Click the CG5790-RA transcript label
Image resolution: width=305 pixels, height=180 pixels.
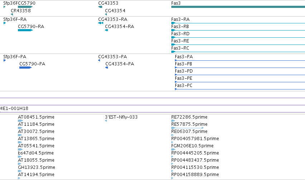point(31,27)
